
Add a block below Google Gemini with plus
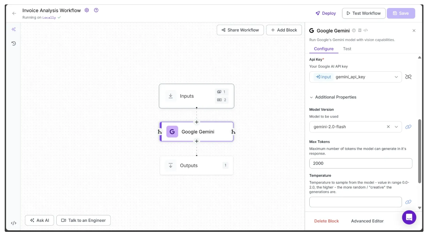tap(197, 141)
